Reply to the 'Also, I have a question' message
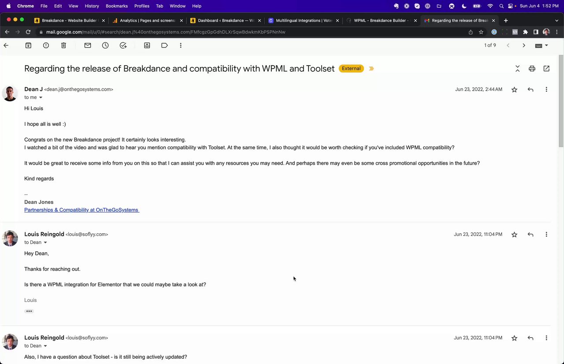This screenshot has height=364, width=564. pyautogui.click(x=531, y=338)
